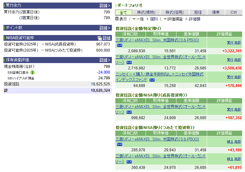Click mail icon in NISA成長投資枠 オール・カントリー row
Screen dimensions: 245x172
coord(129,112)
